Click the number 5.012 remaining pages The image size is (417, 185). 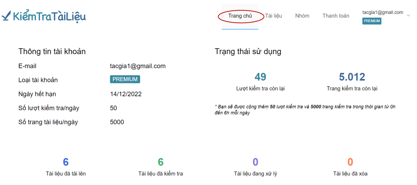352,77
